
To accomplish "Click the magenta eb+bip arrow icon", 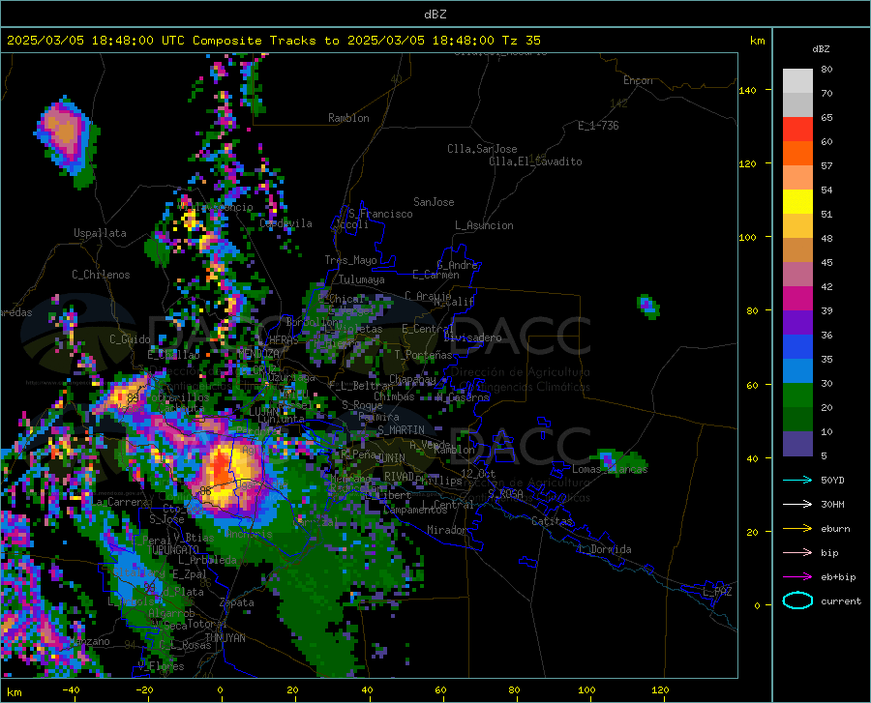I will coord(797,577).
